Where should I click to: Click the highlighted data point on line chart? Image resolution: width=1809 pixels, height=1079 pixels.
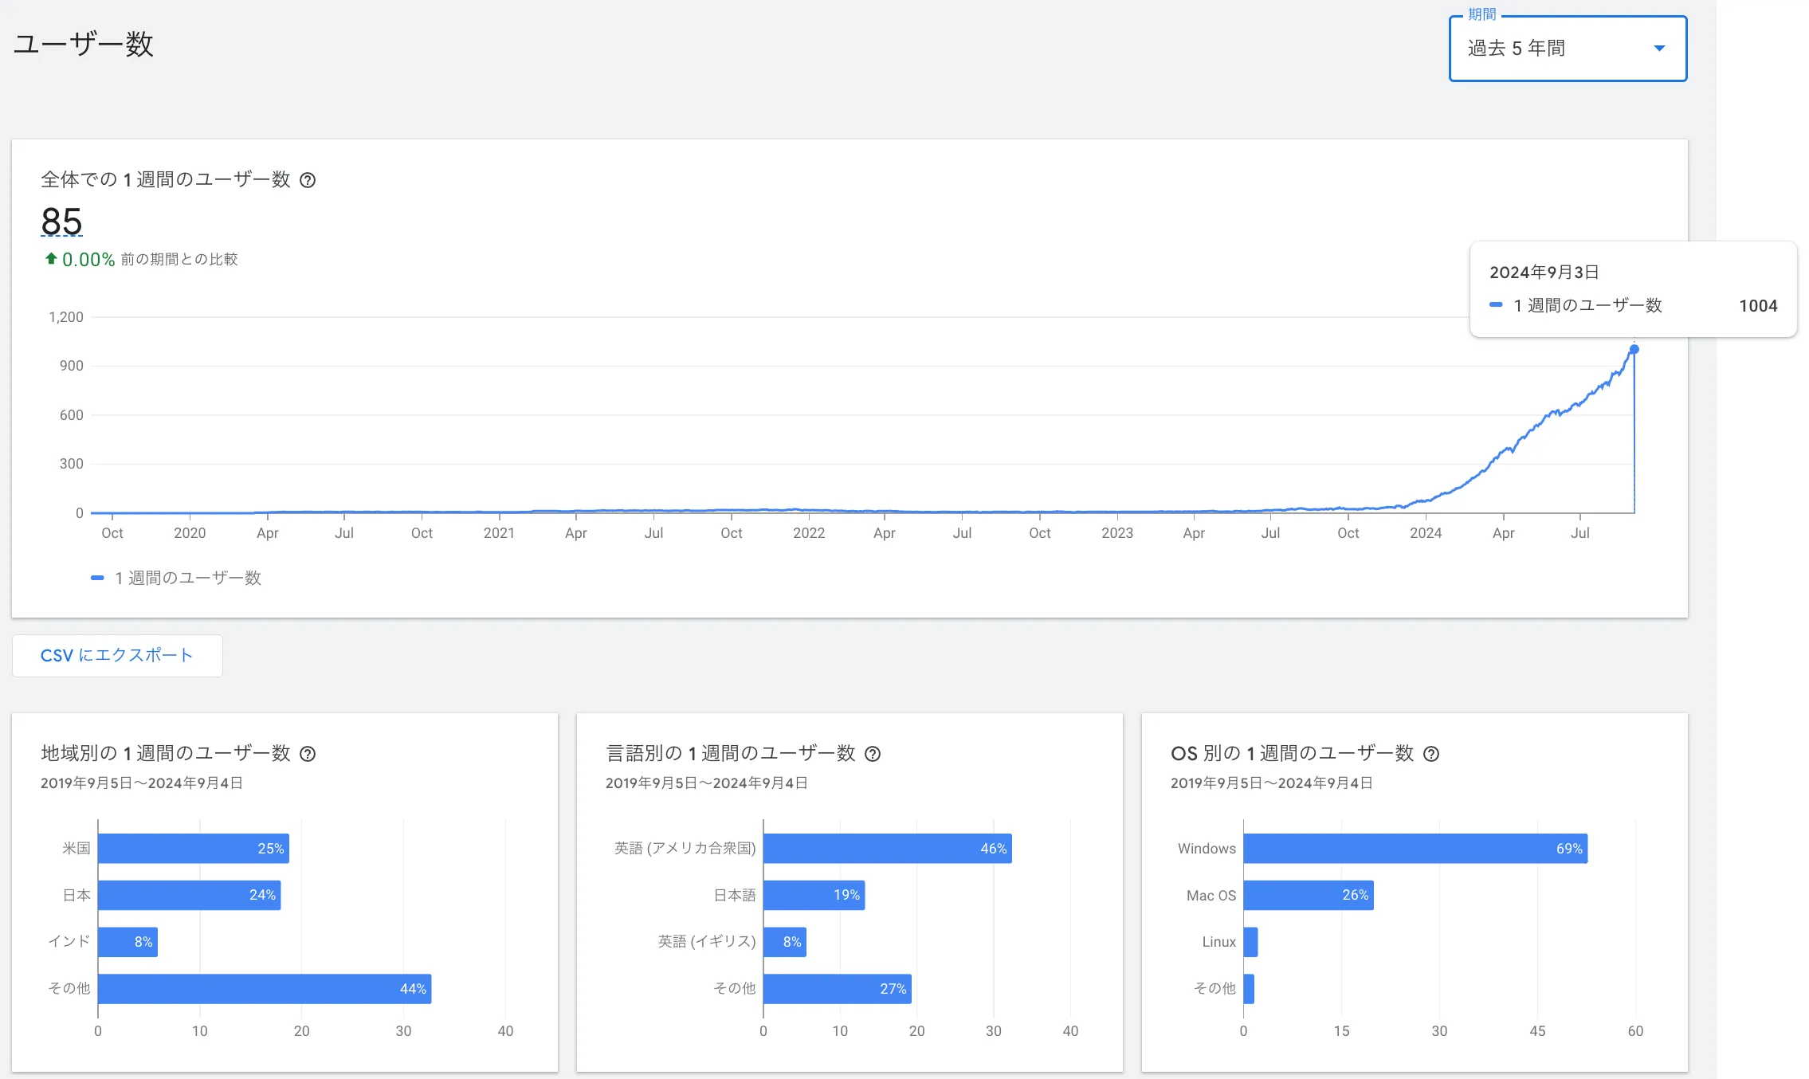(x=1634, y=349)
